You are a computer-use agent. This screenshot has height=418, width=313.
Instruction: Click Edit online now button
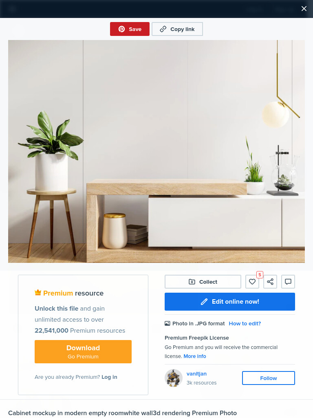(230, 302)
